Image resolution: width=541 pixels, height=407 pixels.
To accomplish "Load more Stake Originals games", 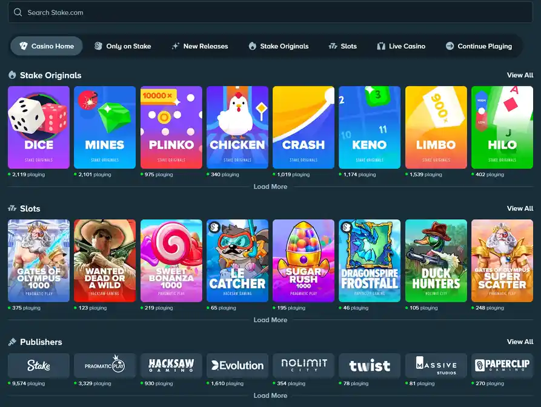I will click(x=270, y=187).
